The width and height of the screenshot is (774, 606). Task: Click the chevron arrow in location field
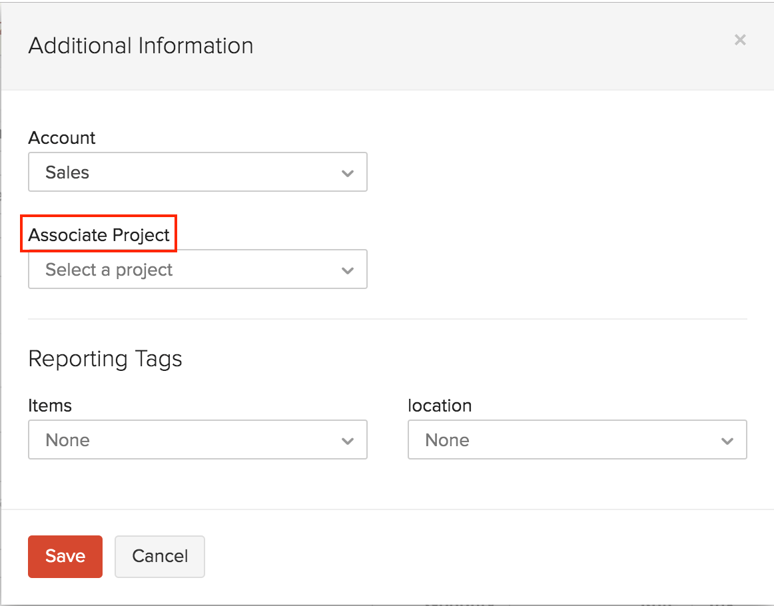(x=727, y=441)
